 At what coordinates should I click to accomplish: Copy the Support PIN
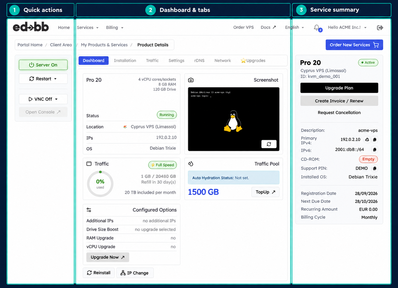(x=375, y=168)
